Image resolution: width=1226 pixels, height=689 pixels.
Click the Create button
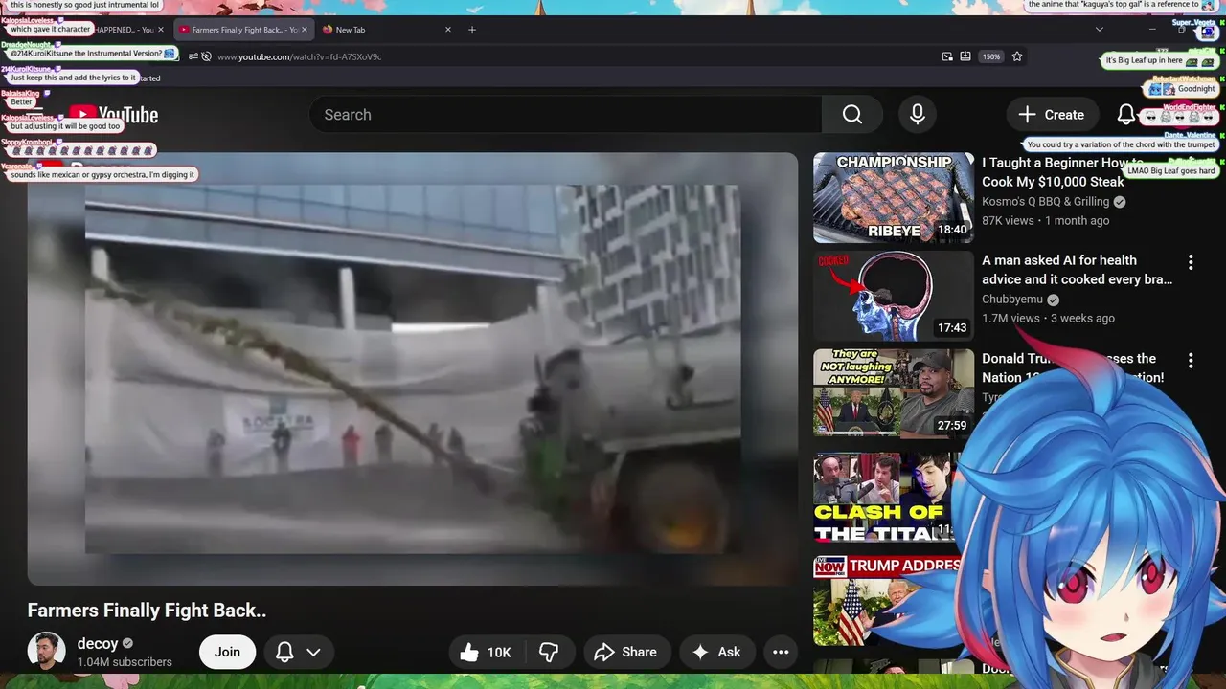(1052, 115)
